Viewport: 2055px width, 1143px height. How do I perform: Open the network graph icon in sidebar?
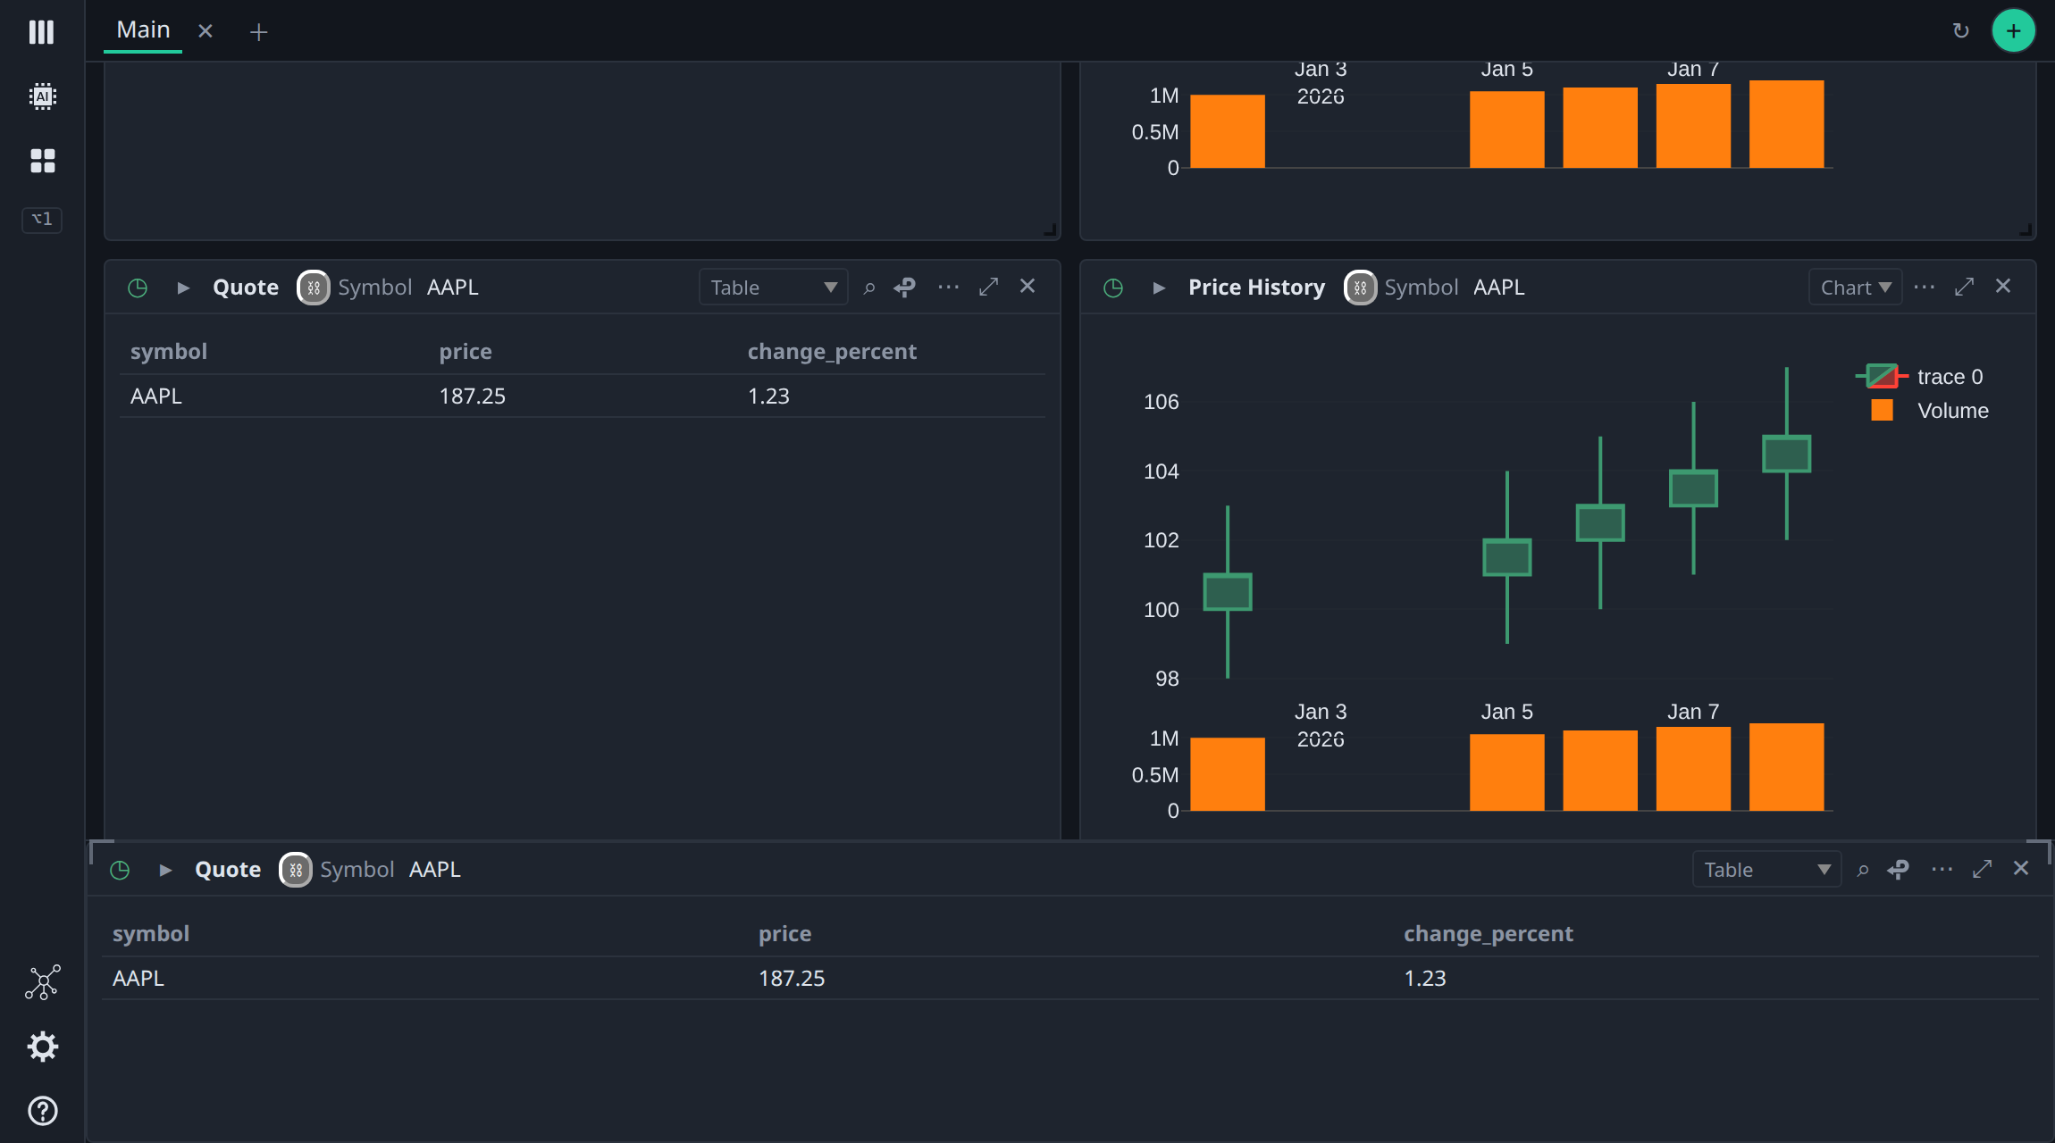click(42, 982)
